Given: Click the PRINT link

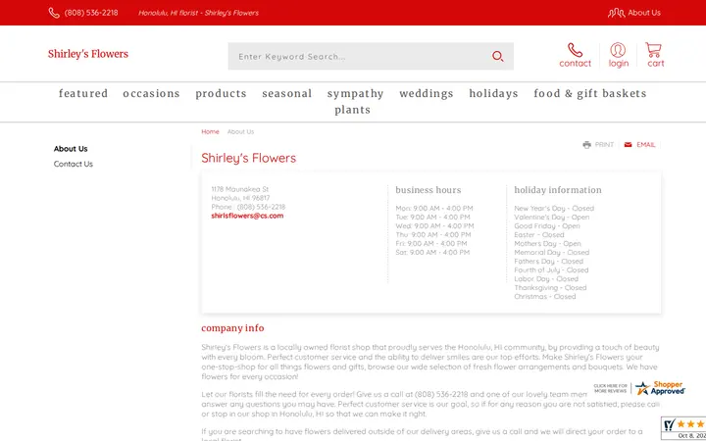Looking at the screenshot, I should pyautogui.click(x=604, y=144).
